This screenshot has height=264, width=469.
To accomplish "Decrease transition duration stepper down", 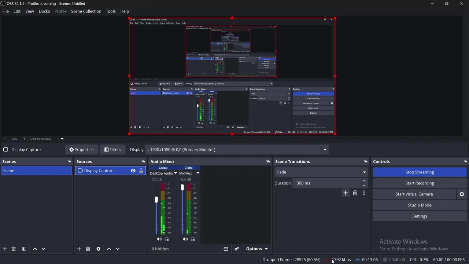I will 364,186.
